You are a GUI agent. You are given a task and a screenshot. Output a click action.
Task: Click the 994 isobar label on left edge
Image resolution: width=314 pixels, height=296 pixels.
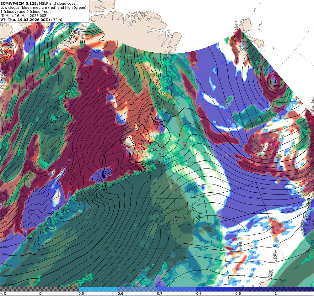pos(5,254)
